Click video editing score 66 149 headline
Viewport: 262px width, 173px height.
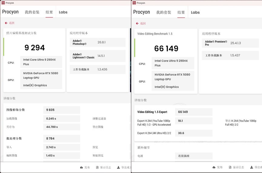166,48
